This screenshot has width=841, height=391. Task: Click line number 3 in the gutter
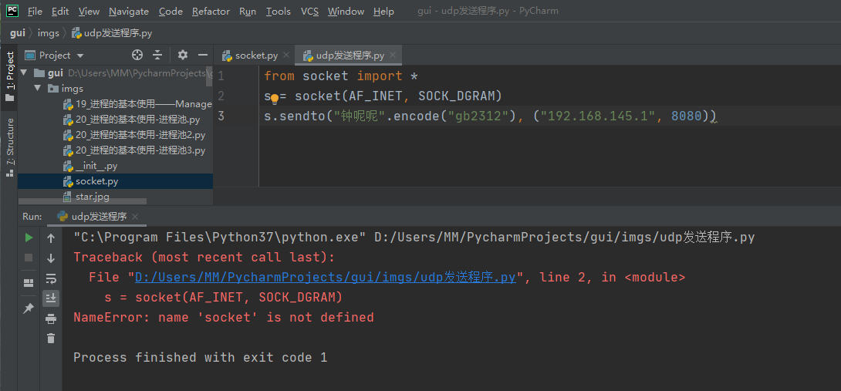coord(221,116)
